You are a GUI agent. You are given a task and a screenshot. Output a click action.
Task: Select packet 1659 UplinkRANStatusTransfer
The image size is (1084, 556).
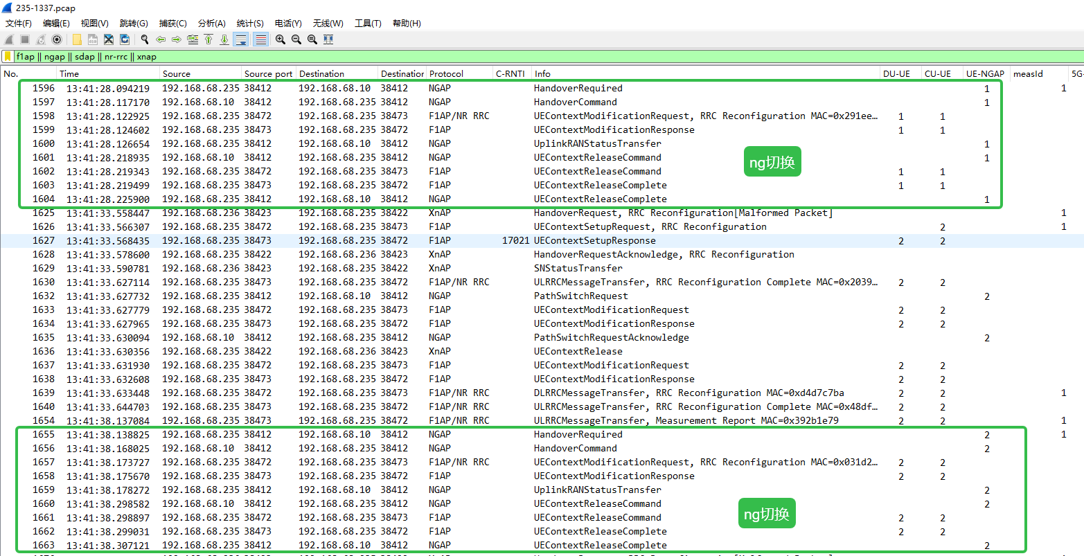(x=542, y=490)
